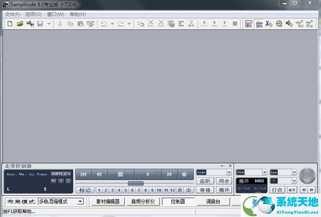
Task: Toggle the 监听 monitoring button
Action: (x=205, y=181)
